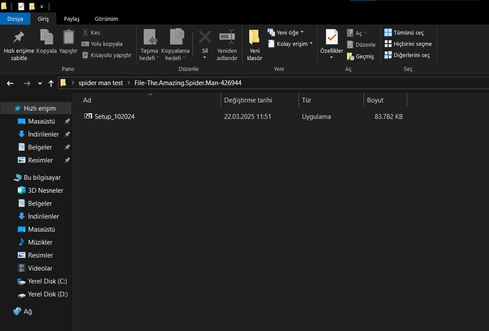This screenshot has width=489, height=331.
Task: Go up one folder level arrow
Action: pyautogui.click(x=51, y=83)
